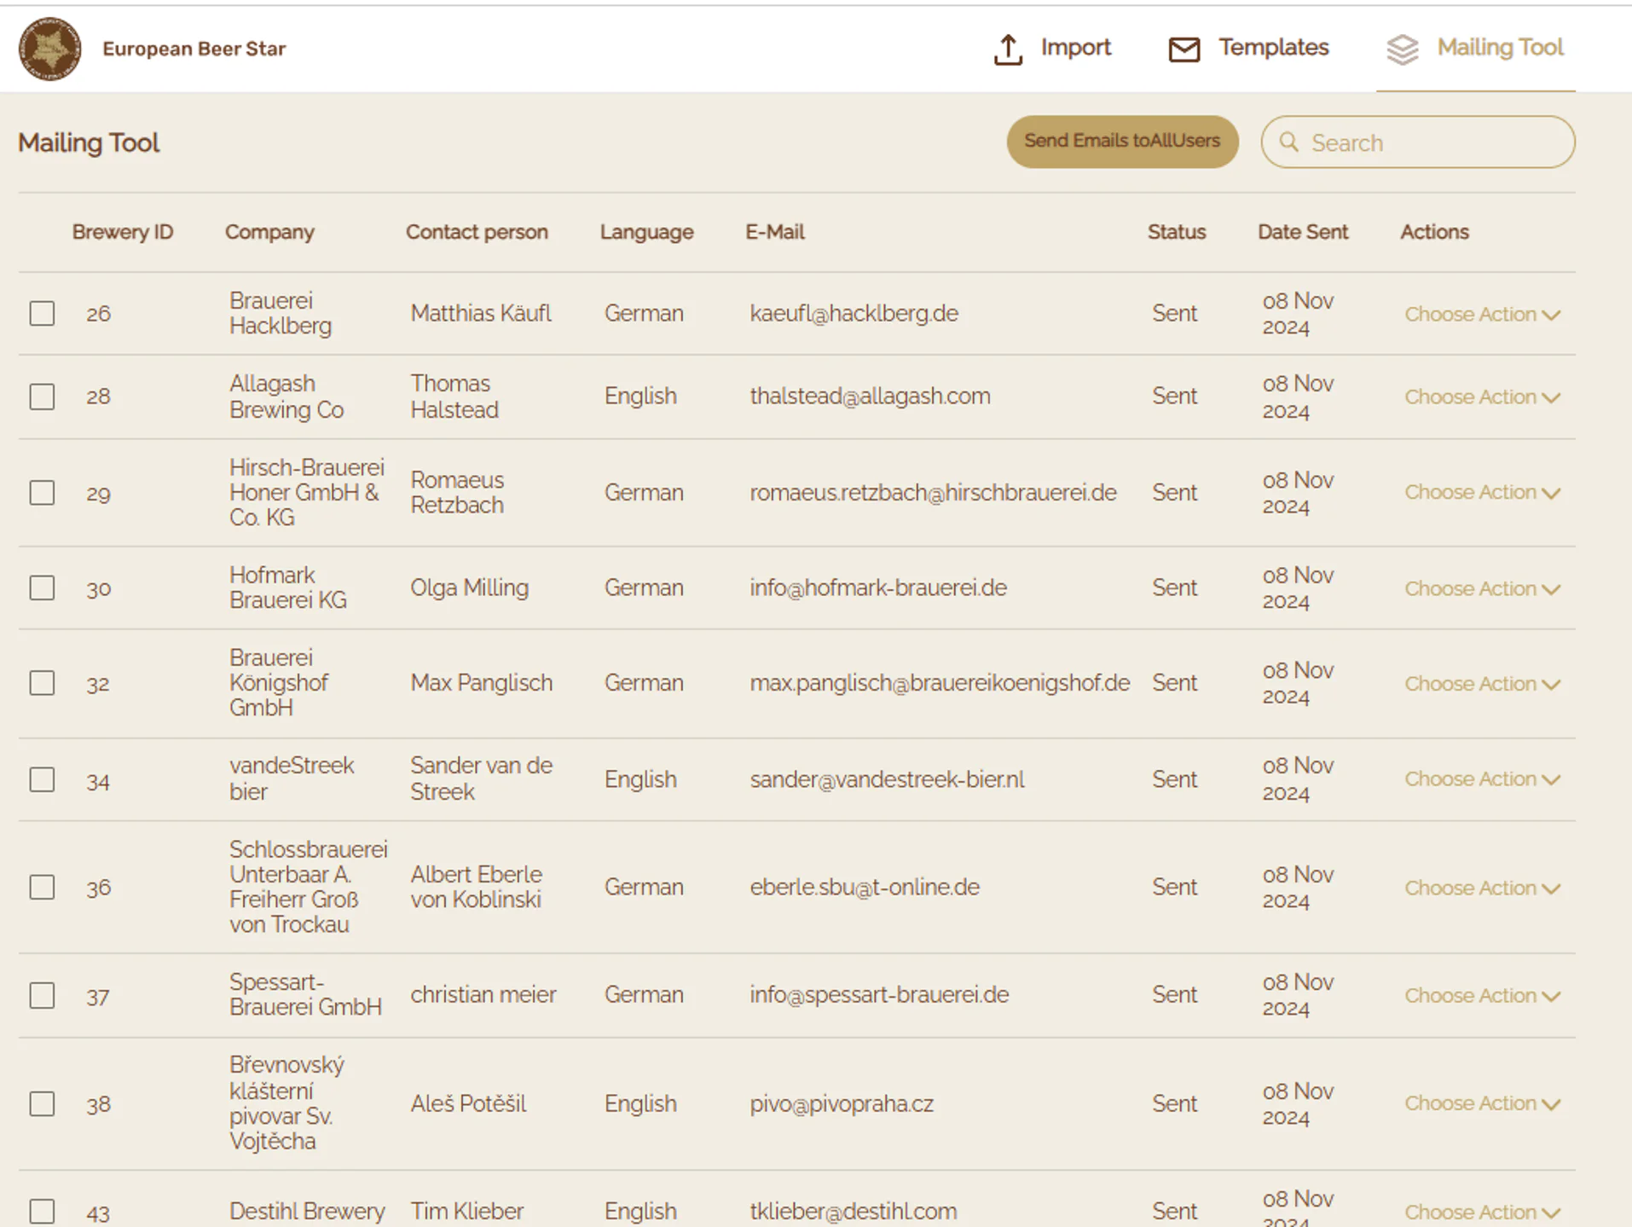Click email max.panglisch@brauereikoenigshof.de
Image resolution: width=1632 pixels, height=1227 pixels.
click(940, 683)
